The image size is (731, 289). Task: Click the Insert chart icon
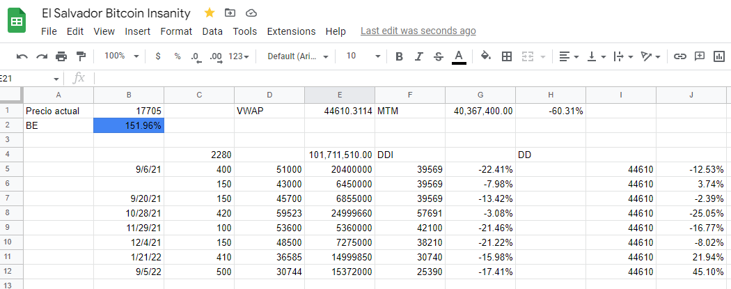tap(719, 56)
